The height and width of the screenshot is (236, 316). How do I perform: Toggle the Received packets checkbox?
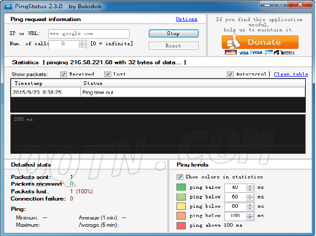[x=64, y=74]
